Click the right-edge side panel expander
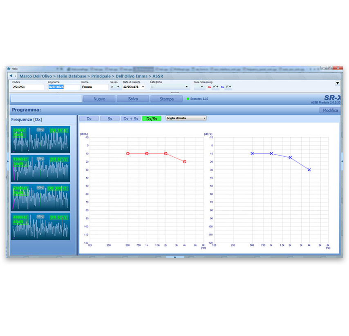Image resolution: width=349 pixels, height=336 pixels. 342,161
